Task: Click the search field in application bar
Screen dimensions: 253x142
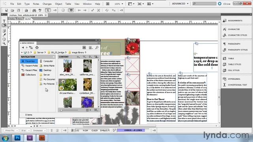Action: pyautogui.click(x=204, y=4)
